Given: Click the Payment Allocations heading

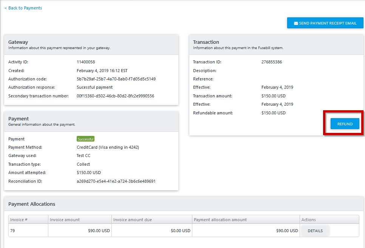Looking at the screenshot, I should 32,204.
